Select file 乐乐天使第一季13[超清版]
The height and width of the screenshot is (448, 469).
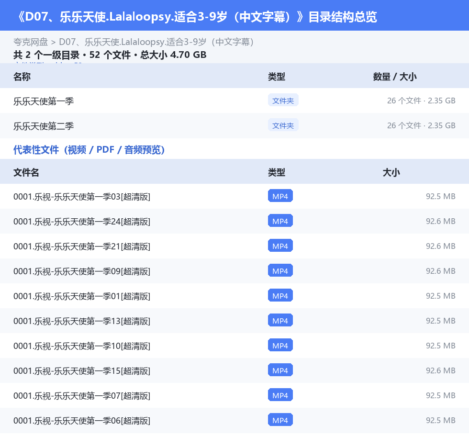(82, 321)
